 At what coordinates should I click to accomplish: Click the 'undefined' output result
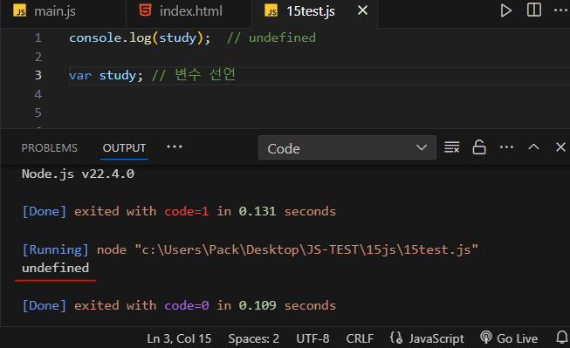point(55,268)
